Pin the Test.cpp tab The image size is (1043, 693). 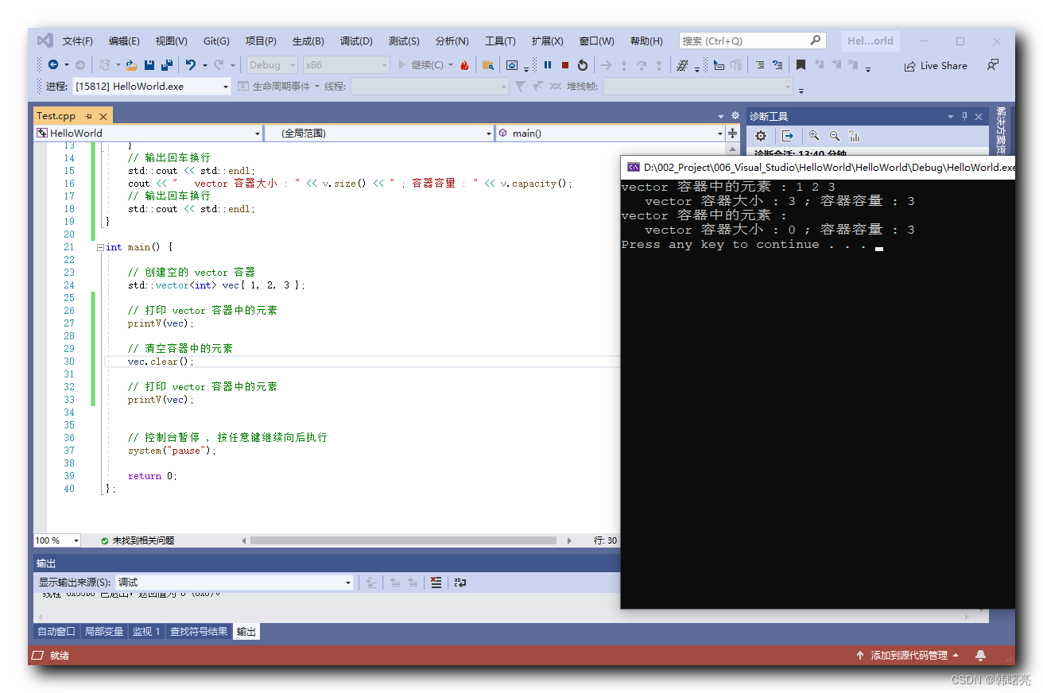(x=88, y=116)
